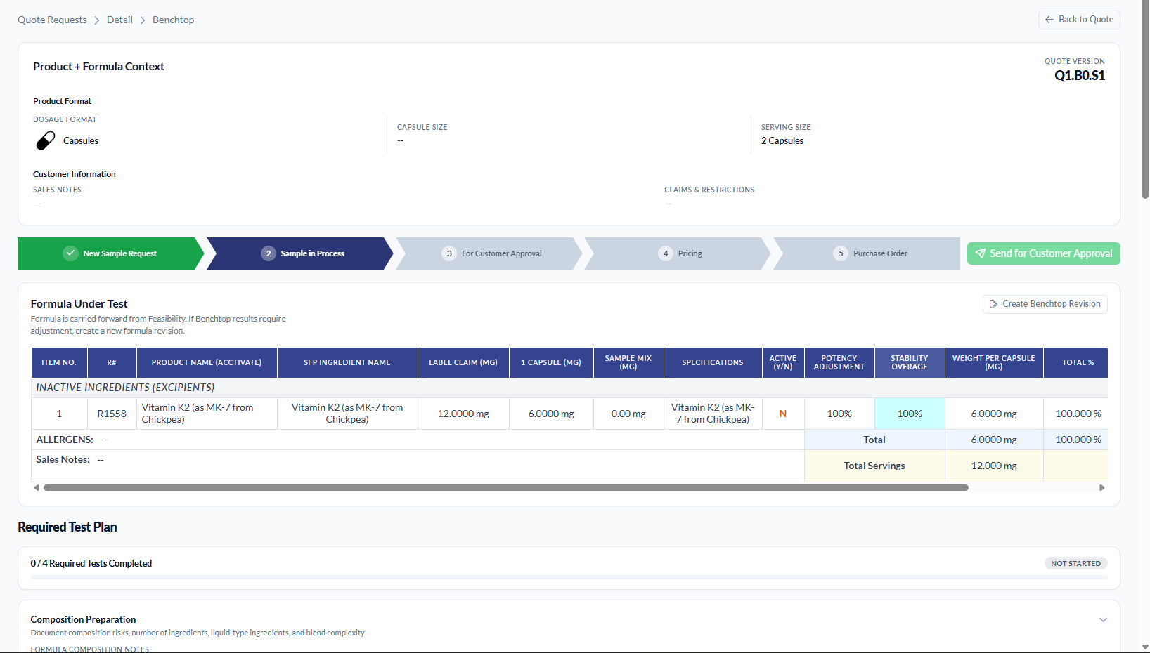The image size is (1150, 653).
Task: Click Create Benchtop Revision button
Action: point(1045,304)
